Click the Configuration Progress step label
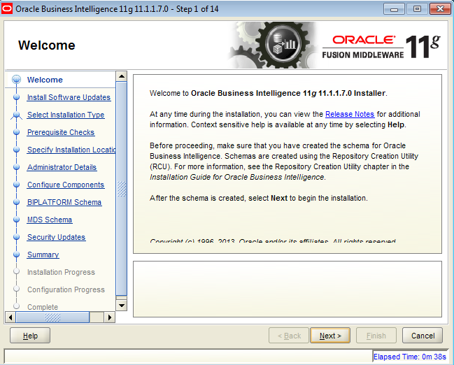The image size is (454, 365). [66, 289]
